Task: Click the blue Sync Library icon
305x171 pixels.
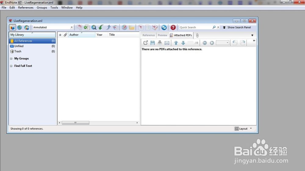Action: pos(164,27)
